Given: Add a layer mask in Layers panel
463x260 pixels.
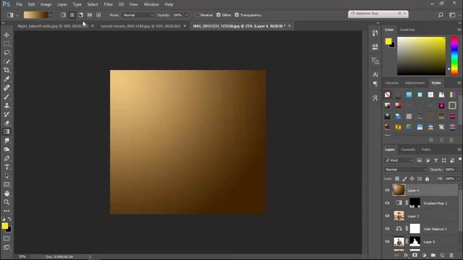Looking at the screenshot, I should 415,255.
